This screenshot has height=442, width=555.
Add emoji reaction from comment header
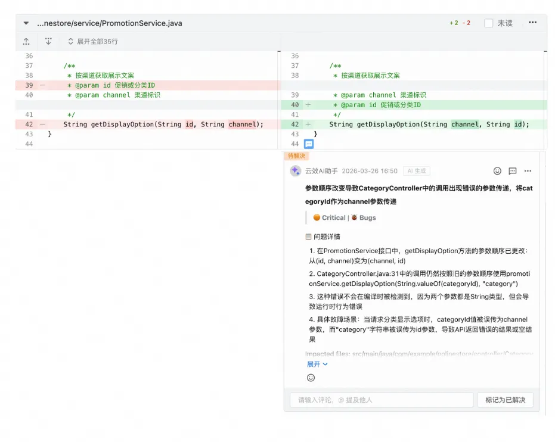(497, 171)
